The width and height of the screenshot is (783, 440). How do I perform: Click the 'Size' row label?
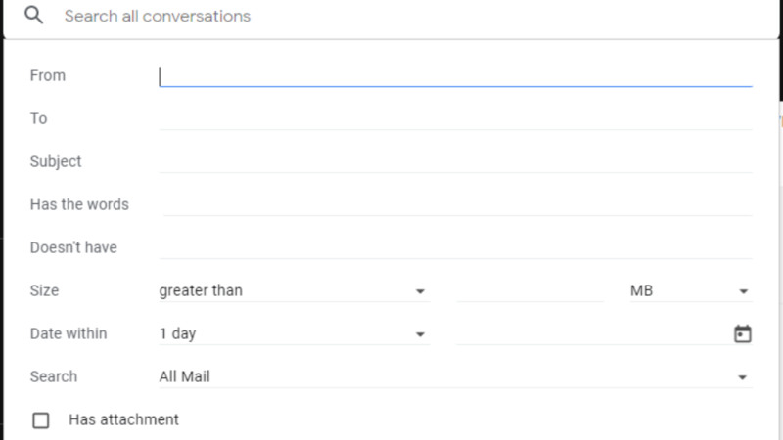[44, 290]
